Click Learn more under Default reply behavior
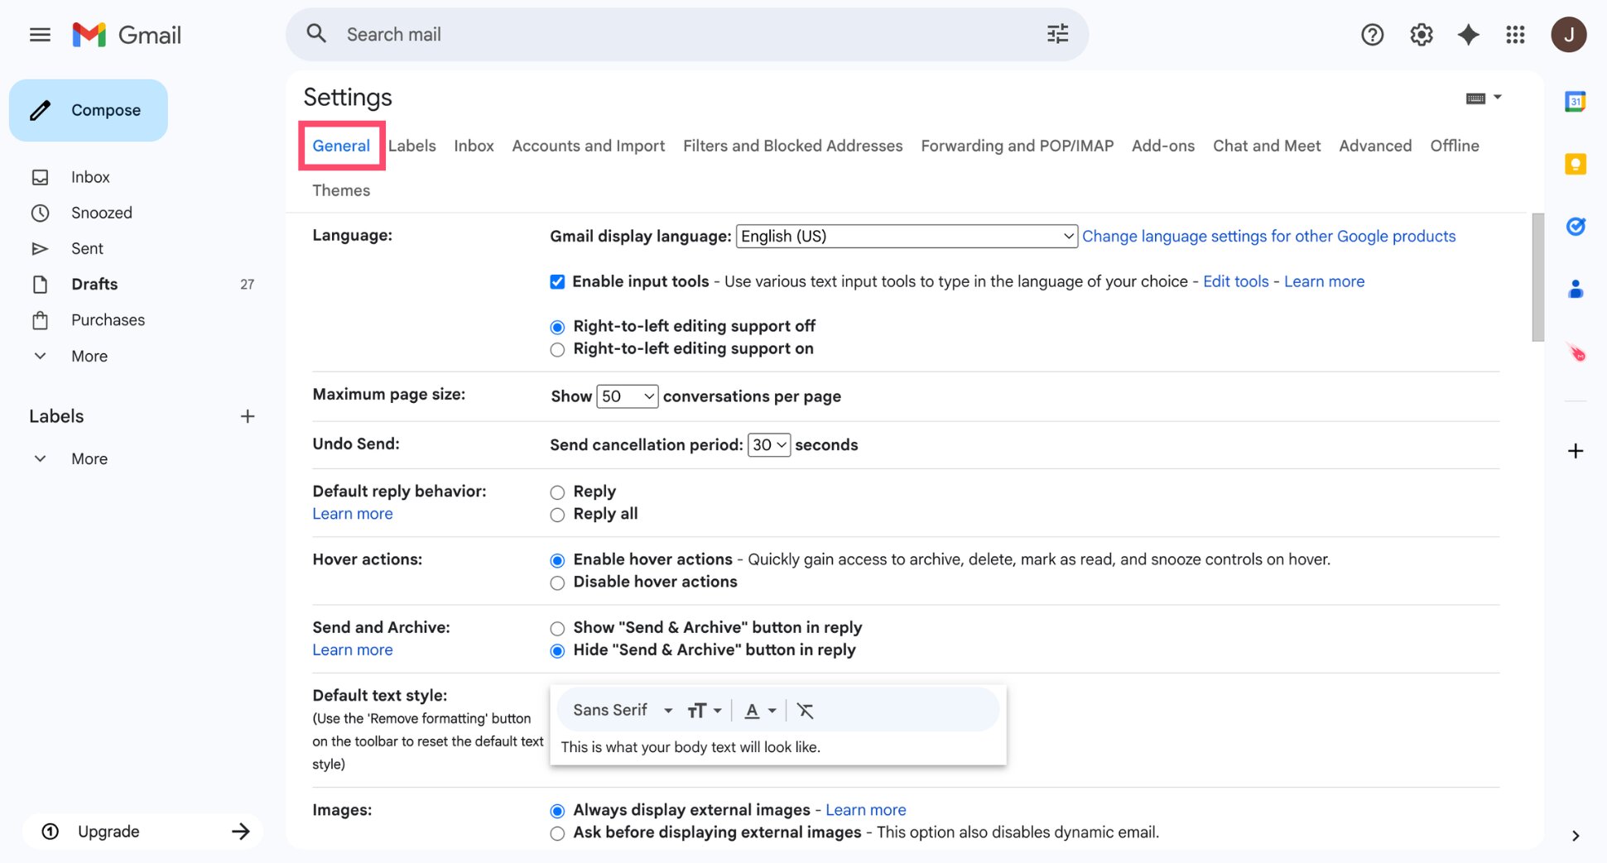This screenshot has height=863, width=1607. tap(352, 514)
